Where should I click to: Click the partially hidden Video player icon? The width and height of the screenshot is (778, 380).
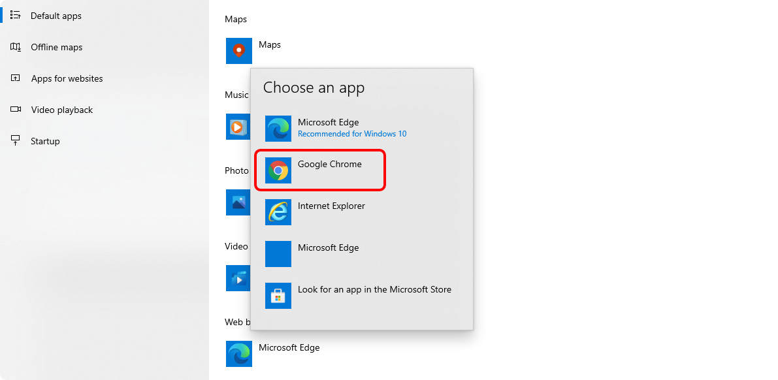237,278
